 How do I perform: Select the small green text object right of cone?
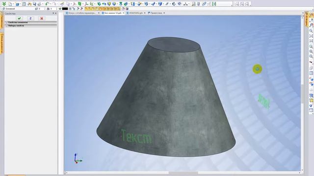tap(264, 101)
